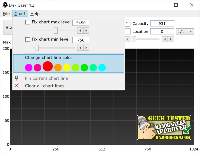
Task: Click the Disk Gazer app icon
Action: 5,5
